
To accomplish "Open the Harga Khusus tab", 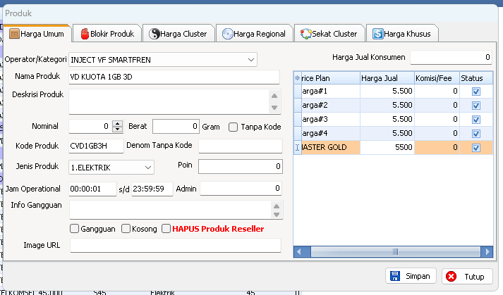I will click(402, 34).
